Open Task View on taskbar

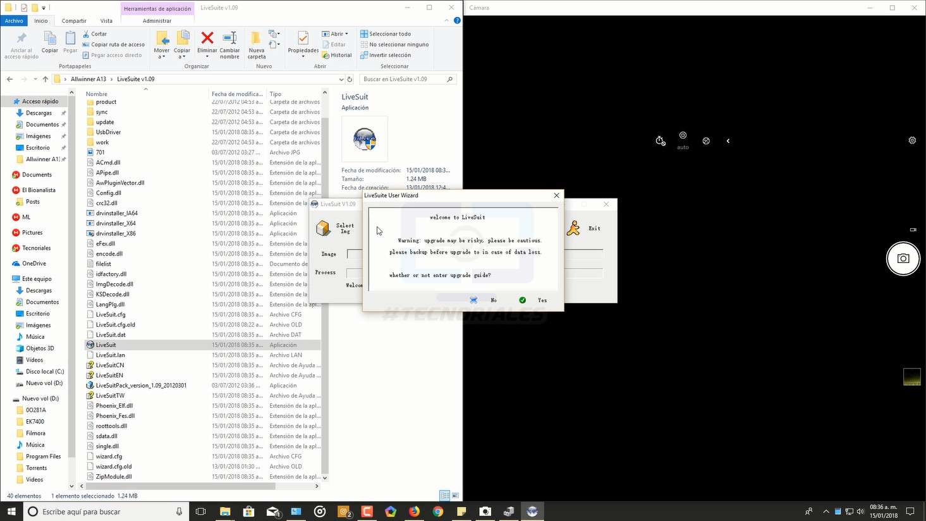[x=201, y=512]
